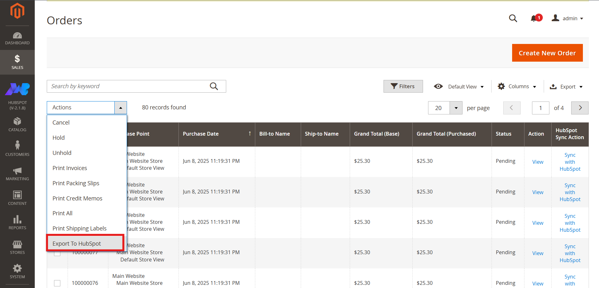Tick checkbox for order 100000077
Image resolution: width=599 pixels, height=288 pixels.
[57, 253]
